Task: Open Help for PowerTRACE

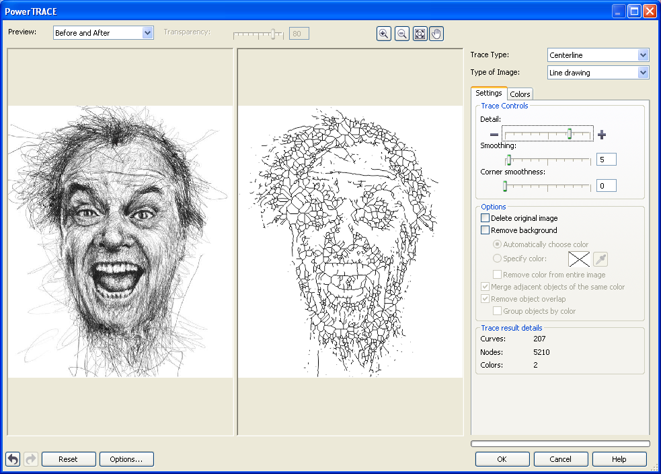Action: click(619, 459)
